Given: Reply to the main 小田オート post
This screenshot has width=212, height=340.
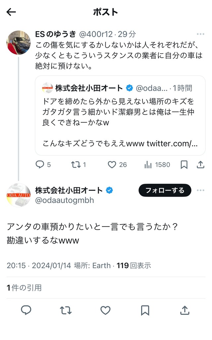Looking at the screenshot, I should [26, 310].
